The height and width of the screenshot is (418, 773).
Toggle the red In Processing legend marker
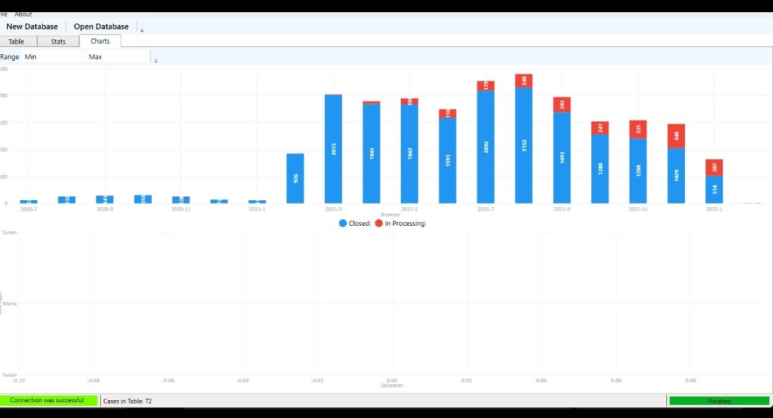pos(379,224)
